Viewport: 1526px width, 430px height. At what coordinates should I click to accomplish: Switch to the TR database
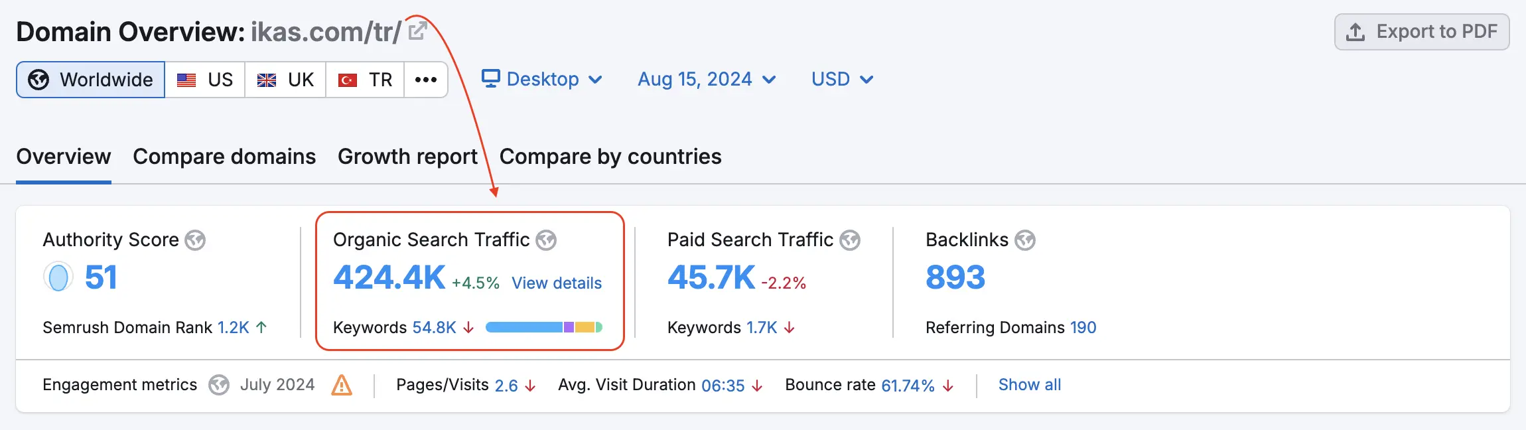coord(366,80)
